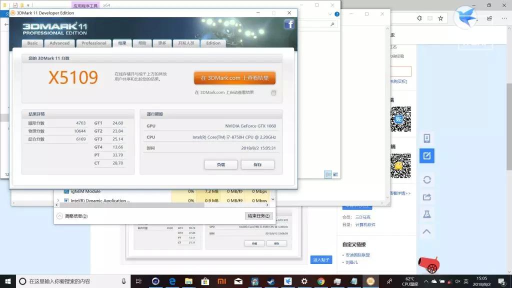Open the Xiaomi app from the taskbar
512x288 pixels.
(221, 281)
